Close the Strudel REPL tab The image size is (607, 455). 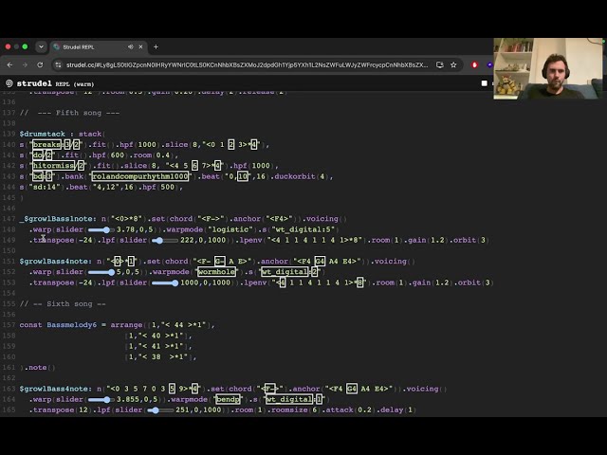point(140,46)
